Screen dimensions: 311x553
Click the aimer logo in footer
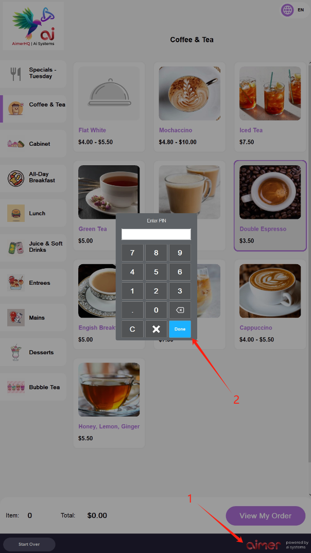point(263,545)
